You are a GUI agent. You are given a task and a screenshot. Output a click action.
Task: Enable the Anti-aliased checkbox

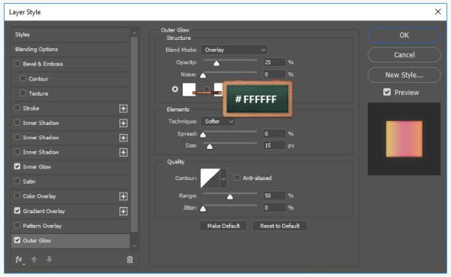pos(237,178)
